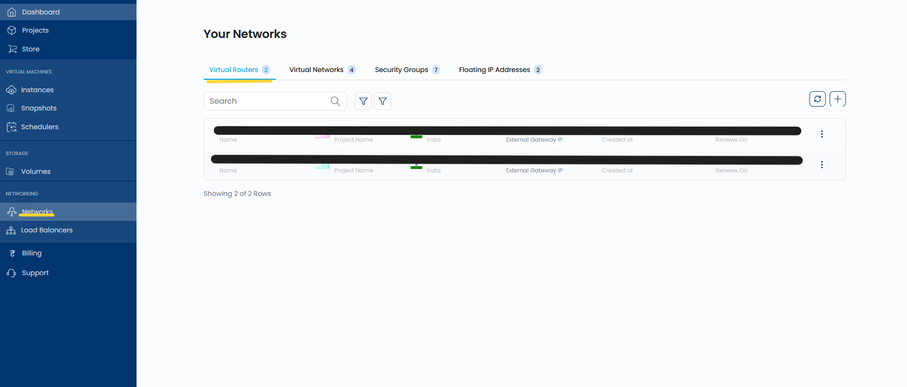Open actions menu for second router row
The width and height of the screenshot is (907, 387).
coord(822,165)
